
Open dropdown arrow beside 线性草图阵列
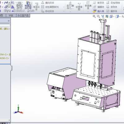pyautogui.click(x=64, y=7)
